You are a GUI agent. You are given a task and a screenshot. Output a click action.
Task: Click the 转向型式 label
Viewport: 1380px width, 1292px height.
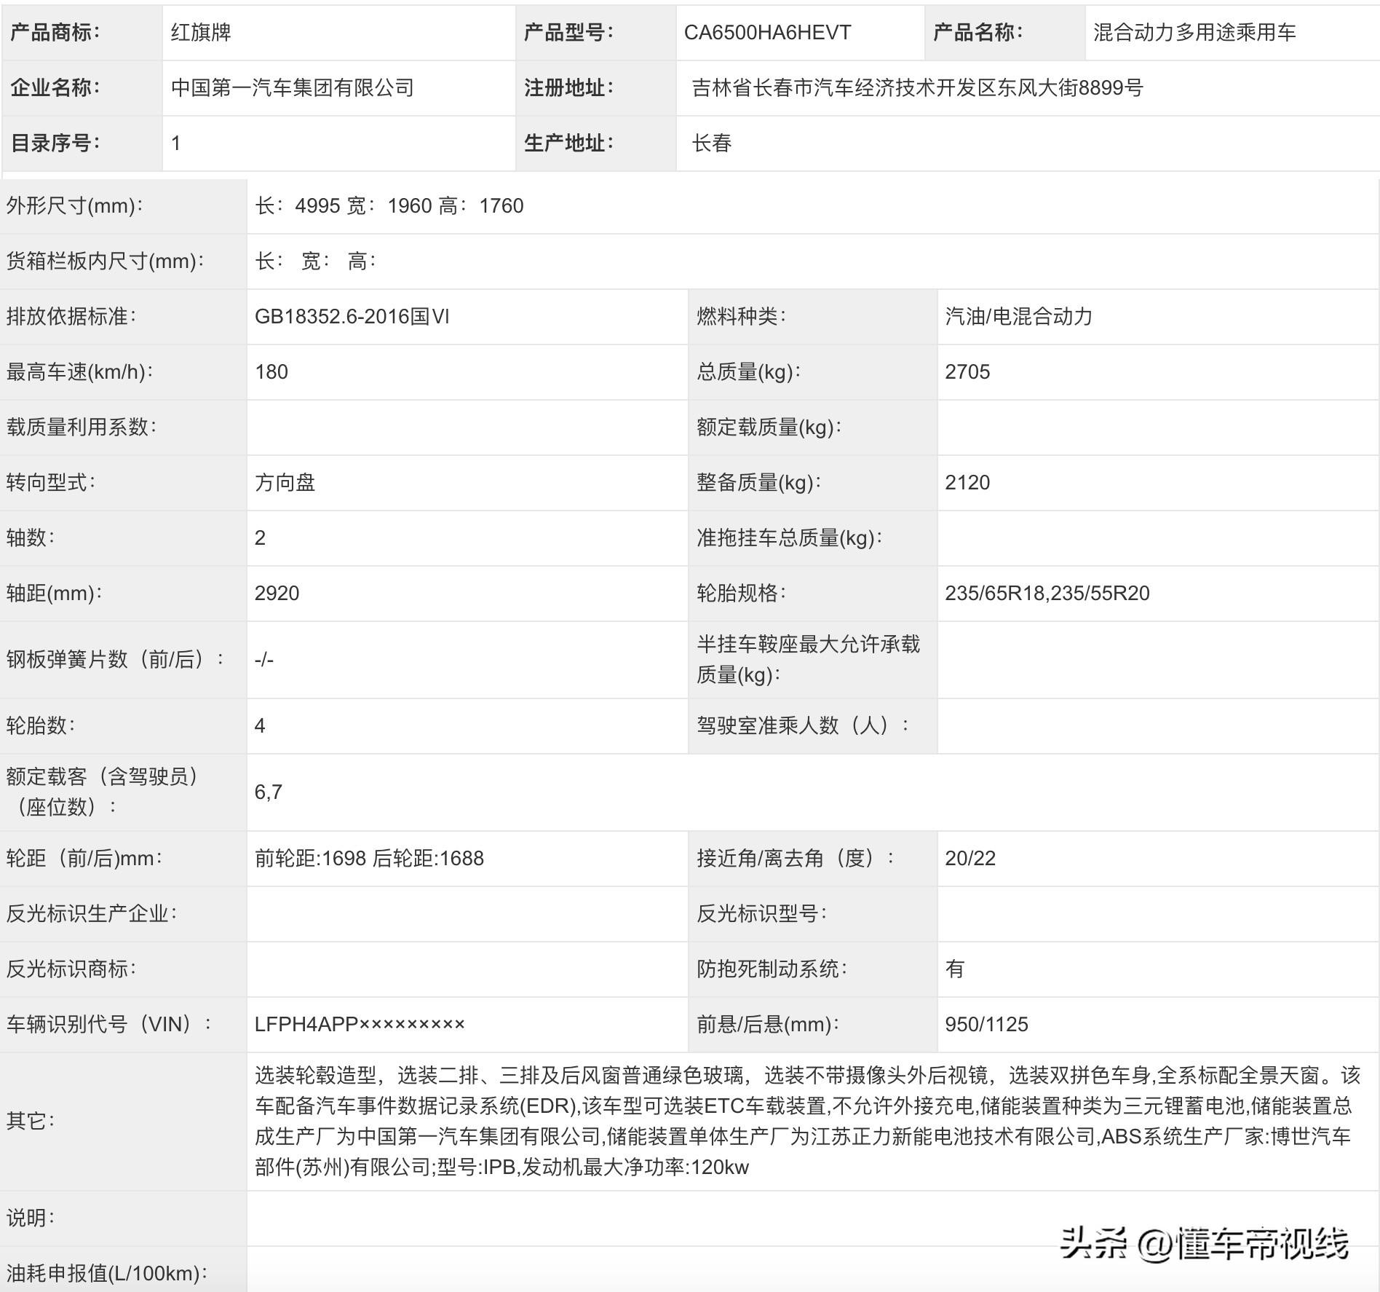51,482
